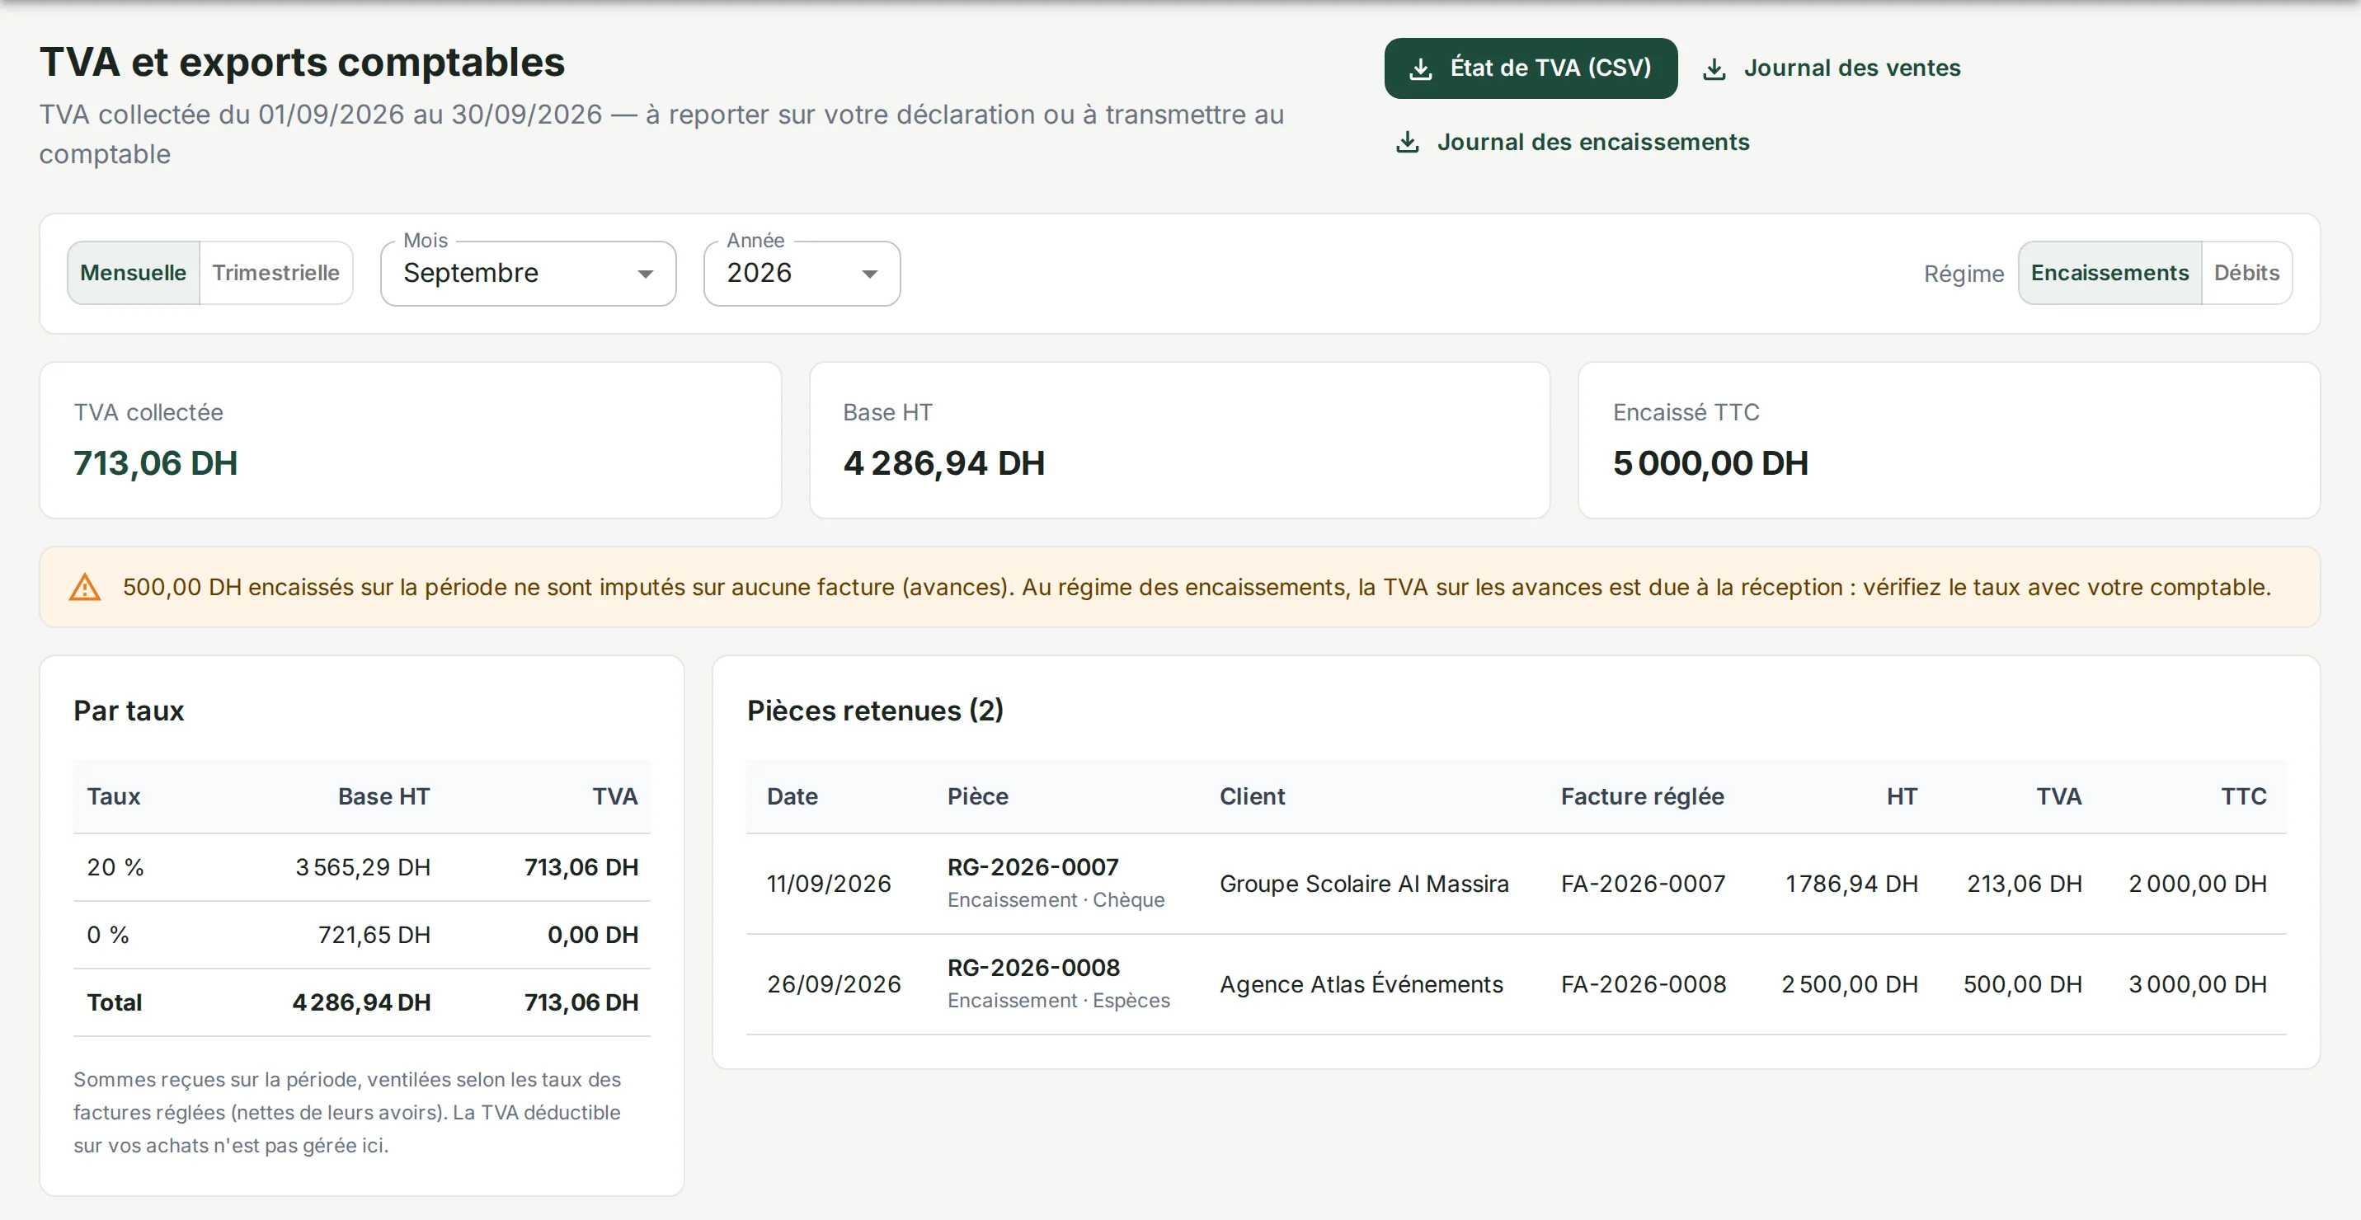Click invoice FA-2026-0008

click(1644, 984)
